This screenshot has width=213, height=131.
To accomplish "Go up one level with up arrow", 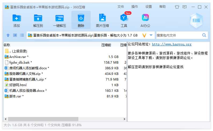I will (x=8, y=35).
